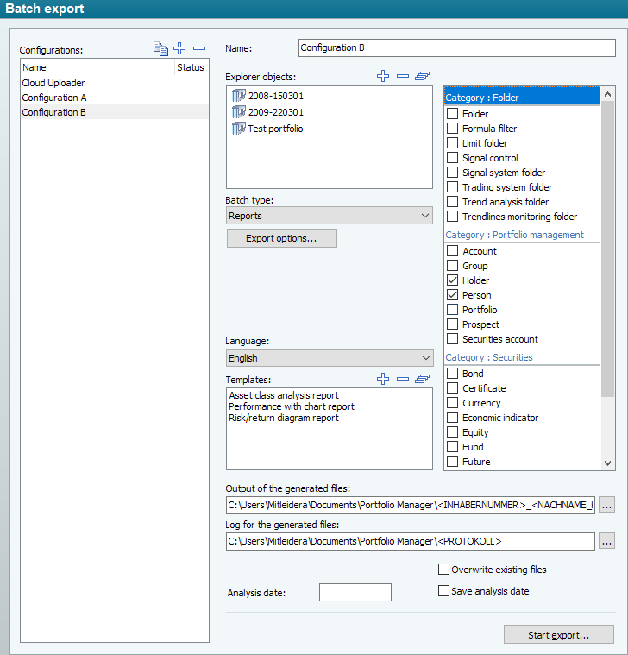Click the Export options button
The image size is (628, 655).
(281, 238)
